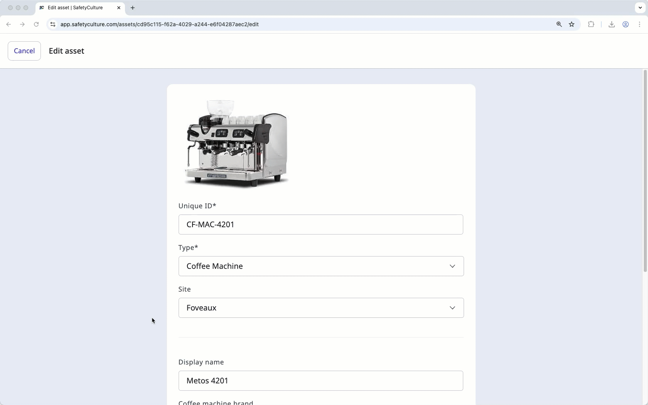The image size is (648, 405).
Task: Click the Cancel button
Action: point(24,51)
